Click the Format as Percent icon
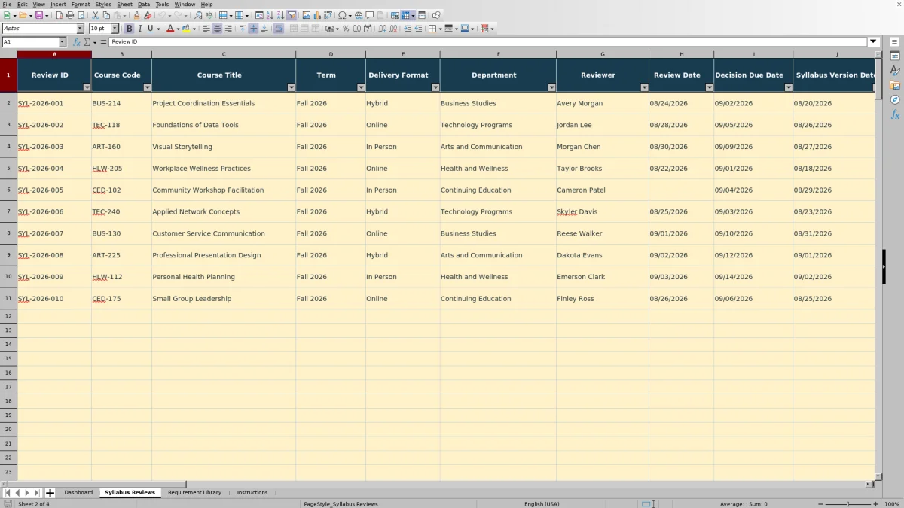 [x=346, y=29]
